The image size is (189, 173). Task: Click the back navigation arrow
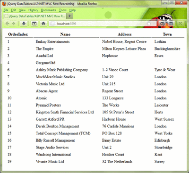7,24
